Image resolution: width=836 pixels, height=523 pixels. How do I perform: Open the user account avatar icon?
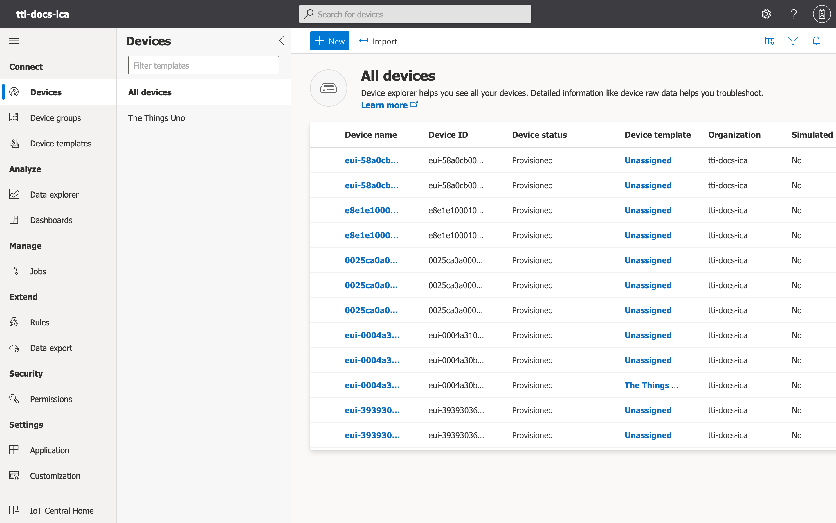coord(821,14)
